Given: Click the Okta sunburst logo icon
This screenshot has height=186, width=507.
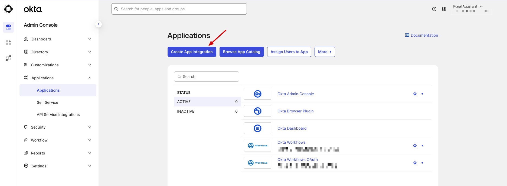Looking at the screenshot, I should click(x=8, y=9).
